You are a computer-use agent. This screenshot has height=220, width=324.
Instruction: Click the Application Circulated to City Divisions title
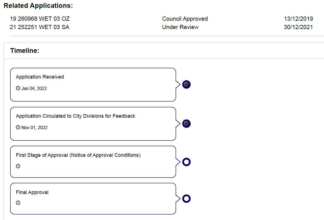pyautogui.click(x=75, y=116)
